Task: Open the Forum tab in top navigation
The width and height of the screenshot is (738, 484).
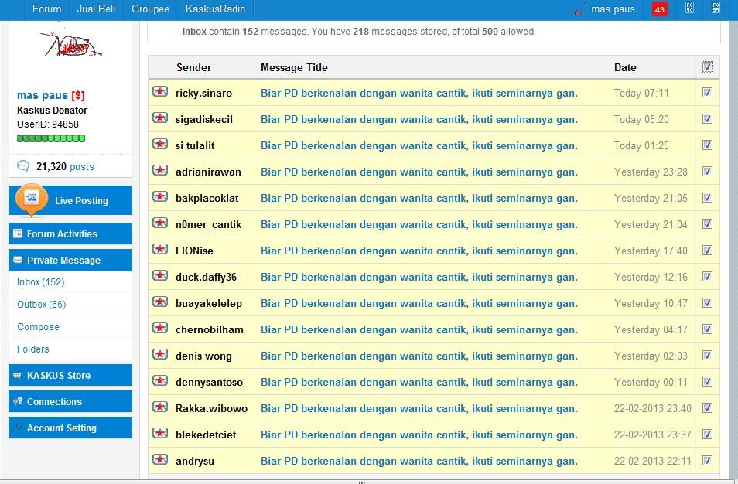Action: (46, 9)
